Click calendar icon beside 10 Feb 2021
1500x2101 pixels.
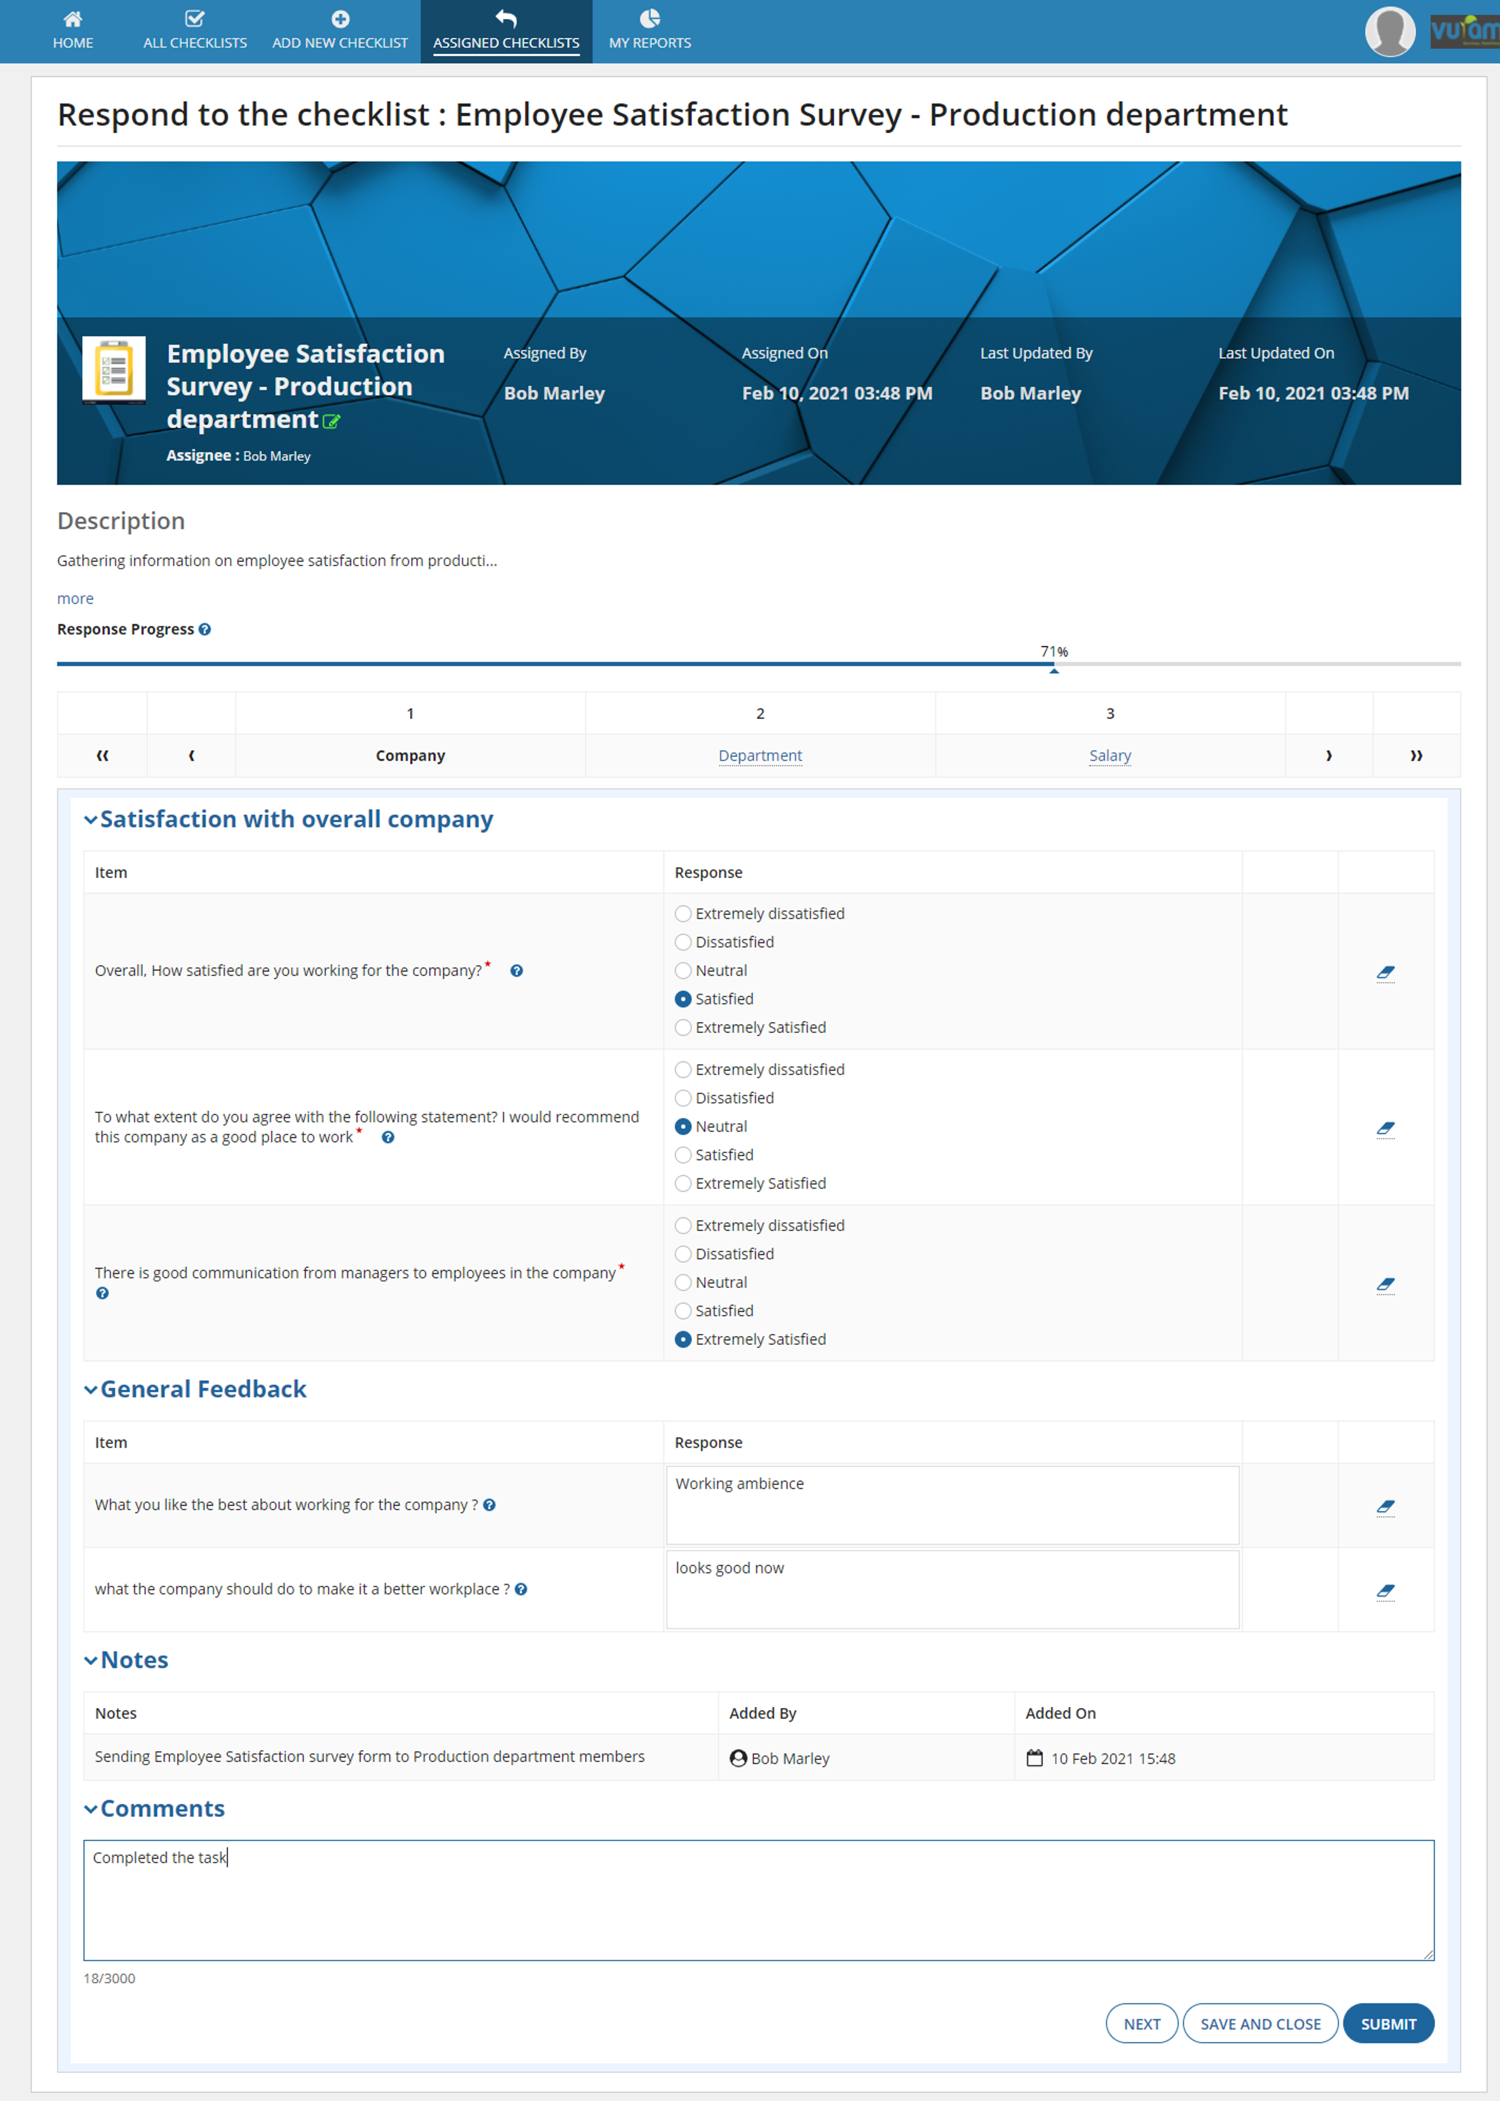pos(1034,1759)
